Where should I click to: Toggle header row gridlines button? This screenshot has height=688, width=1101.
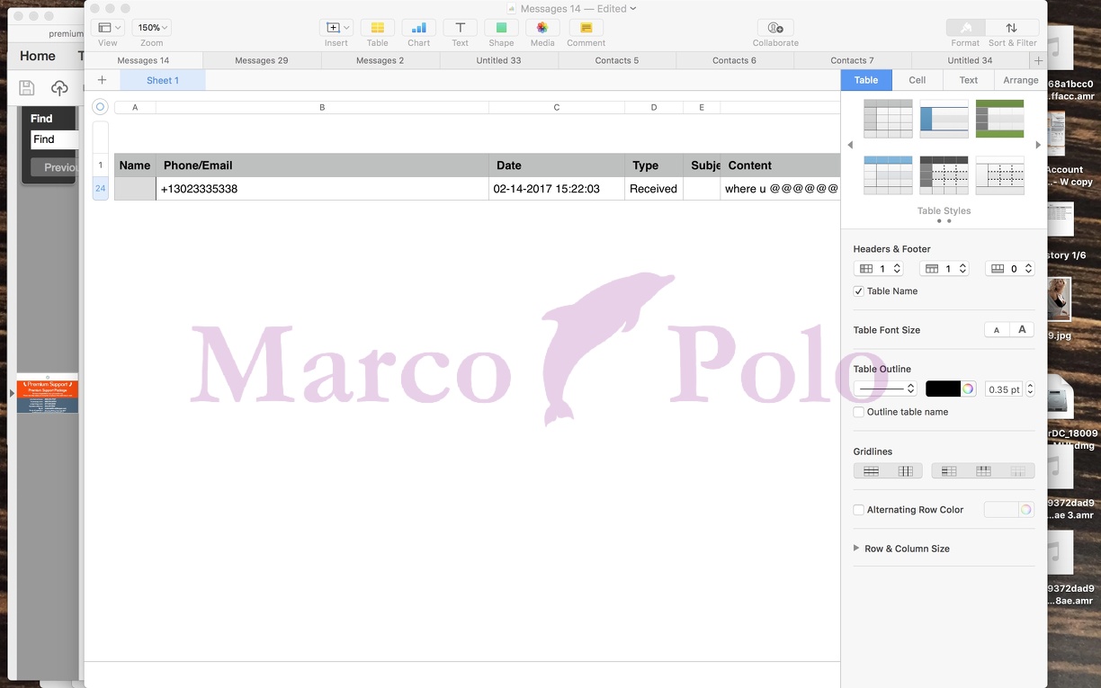click(983, 471)
